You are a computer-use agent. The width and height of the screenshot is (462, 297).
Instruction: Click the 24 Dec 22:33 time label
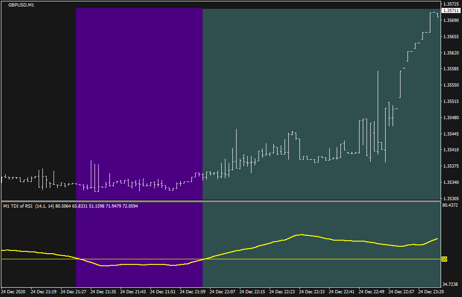(312, 292)
